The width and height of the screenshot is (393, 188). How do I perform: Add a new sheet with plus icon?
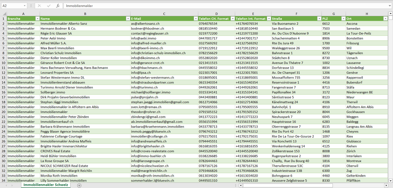click(x=79, y=185)
